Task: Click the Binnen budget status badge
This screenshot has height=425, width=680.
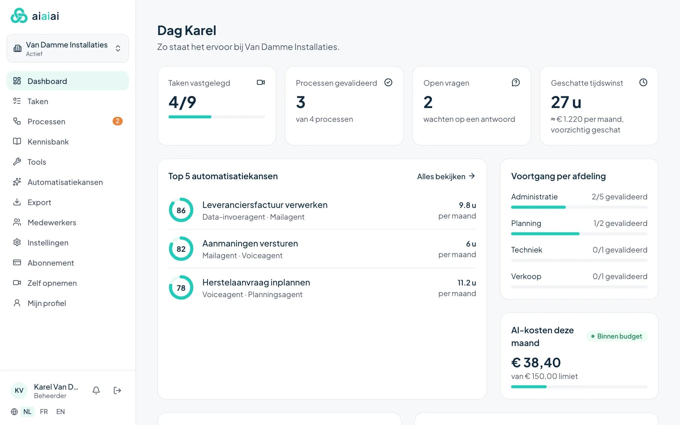Action: (617, 336)
